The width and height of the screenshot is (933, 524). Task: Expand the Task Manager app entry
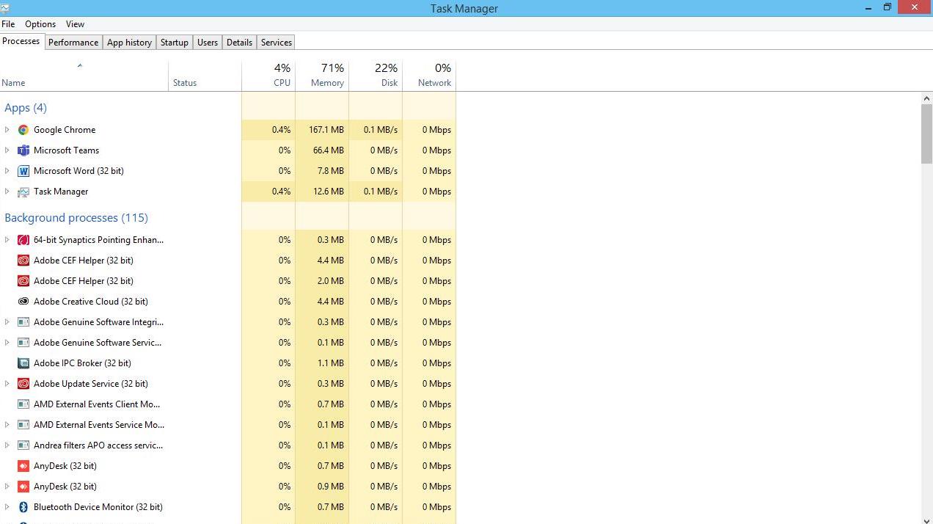[7, 192]
